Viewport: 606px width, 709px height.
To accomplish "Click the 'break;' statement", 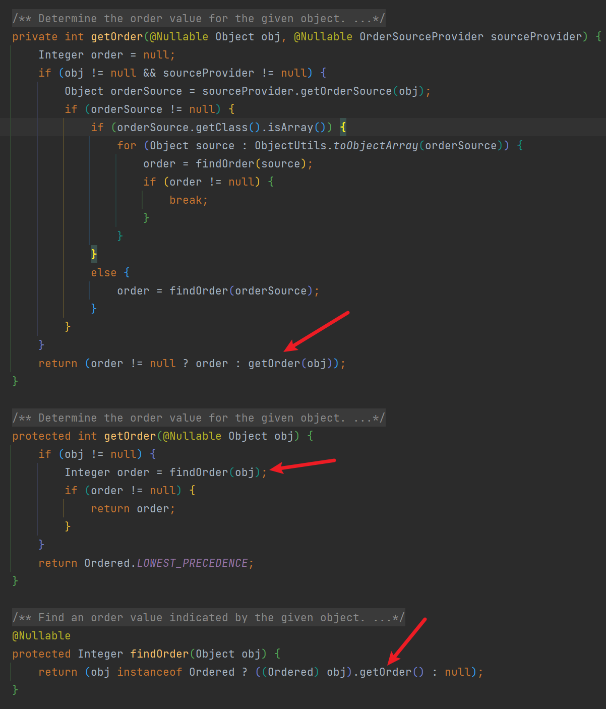I will 189,200.
